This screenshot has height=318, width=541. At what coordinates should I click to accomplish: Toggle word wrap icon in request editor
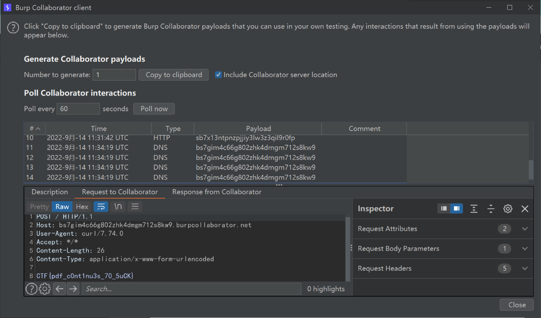pyautogui.click(x=101, y=207)
